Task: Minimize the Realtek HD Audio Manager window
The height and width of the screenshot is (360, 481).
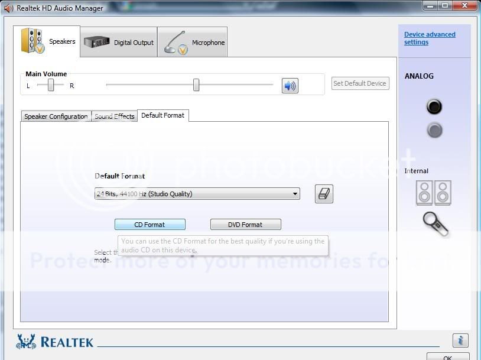Action: click(x=430, y=6)
